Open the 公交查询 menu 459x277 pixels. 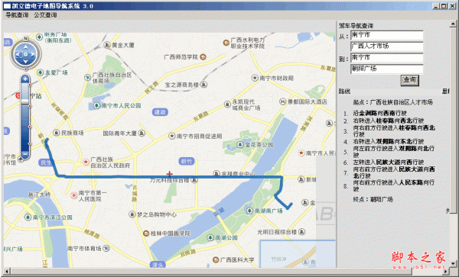(45, 15)
